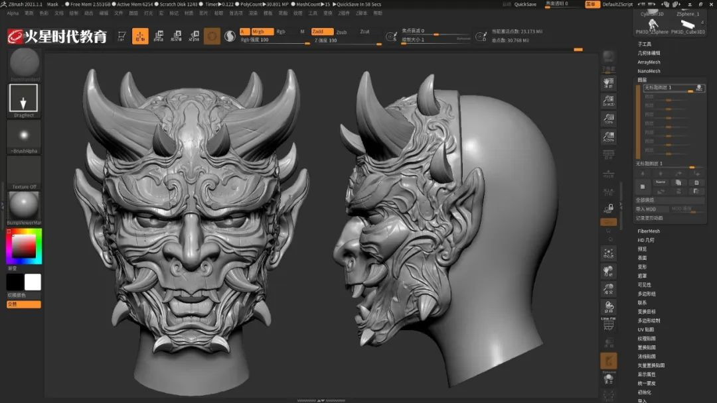Viewport: 717px width, 403px height.
Task: Click the Rotate view icon in right shelf
Action: coord(608,307)
